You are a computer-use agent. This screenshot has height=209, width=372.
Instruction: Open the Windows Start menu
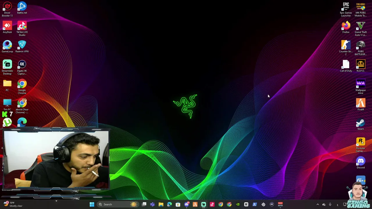[x=92, y=204]
